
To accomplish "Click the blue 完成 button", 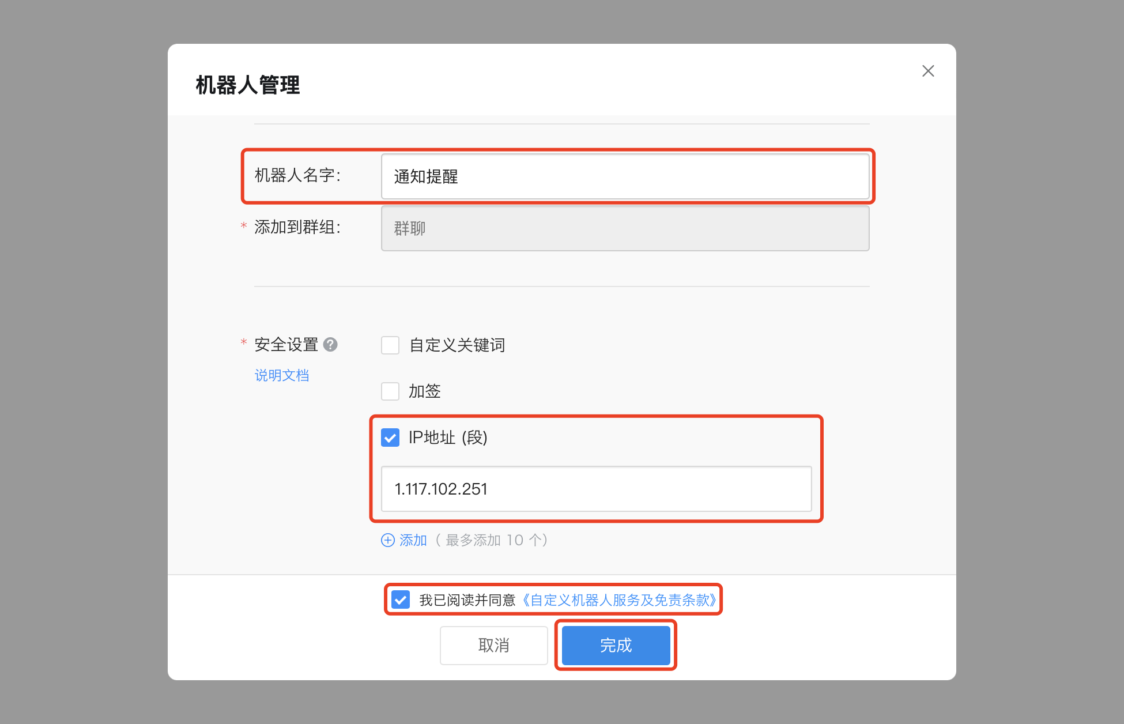I will coord(616,646).
